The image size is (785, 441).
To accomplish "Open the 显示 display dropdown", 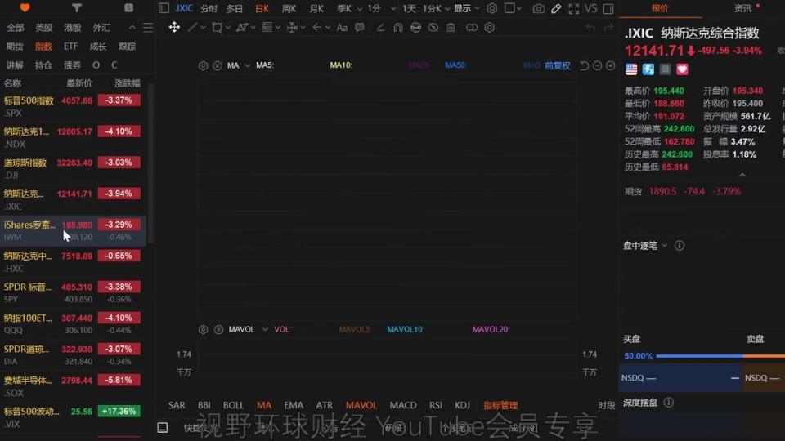I will [467, 8].
